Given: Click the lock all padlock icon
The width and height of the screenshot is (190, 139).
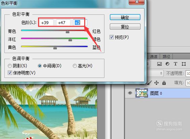Looking at the screenshot, I should click(164, 83).
